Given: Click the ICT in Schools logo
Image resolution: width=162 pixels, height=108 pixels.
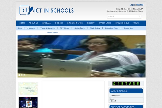Looking at the screenshot, I should tap(47, 11).
